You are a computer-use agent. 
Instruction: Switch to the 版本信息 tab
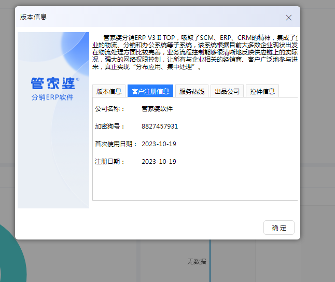(x=109, y=91)
